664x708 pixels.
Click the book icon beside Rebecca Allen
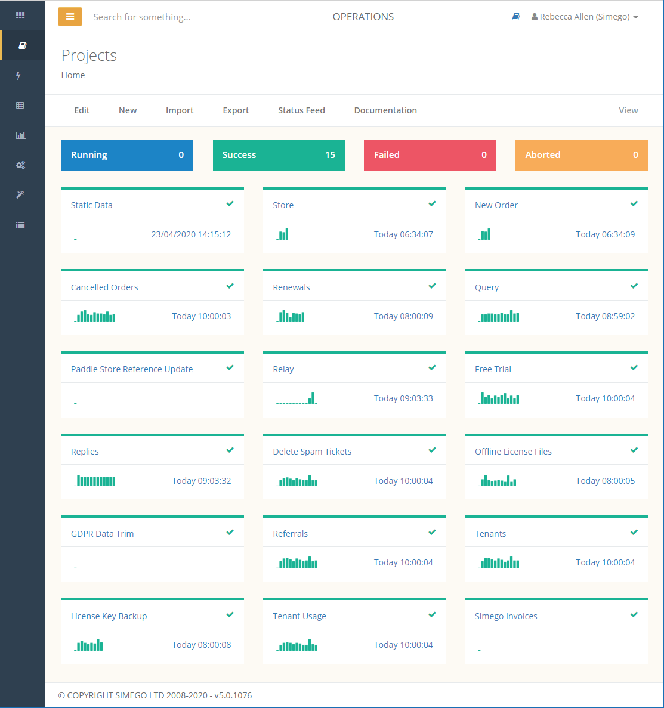(515, 17)
